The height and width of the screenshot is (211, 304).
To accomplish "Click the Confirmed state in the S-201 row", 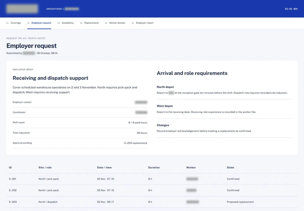I will point(233,179).
